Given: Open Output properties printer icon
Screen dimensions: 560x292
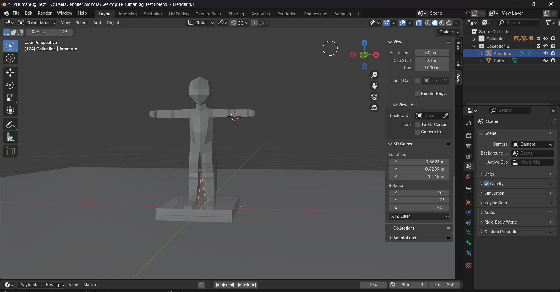Looking at the screenshot, I should 469,146.
